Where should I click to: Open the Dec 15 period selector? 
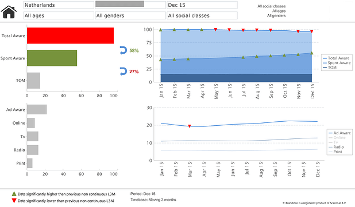[202, 5]
